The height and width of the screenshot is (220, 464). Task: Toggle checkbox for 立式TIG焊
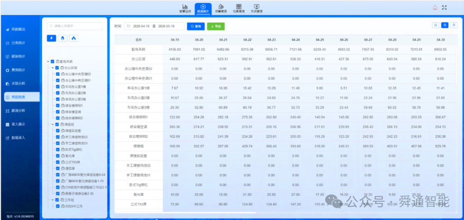click(x=58, y=162)
